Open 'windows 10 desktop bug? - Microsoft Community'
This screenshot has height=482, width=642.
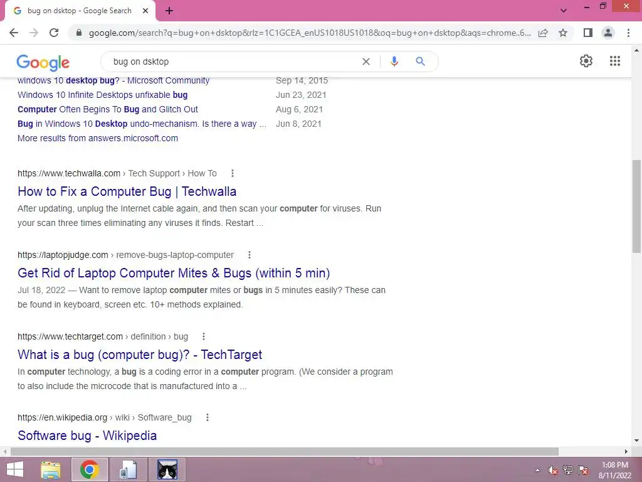(x=113, y=81)
